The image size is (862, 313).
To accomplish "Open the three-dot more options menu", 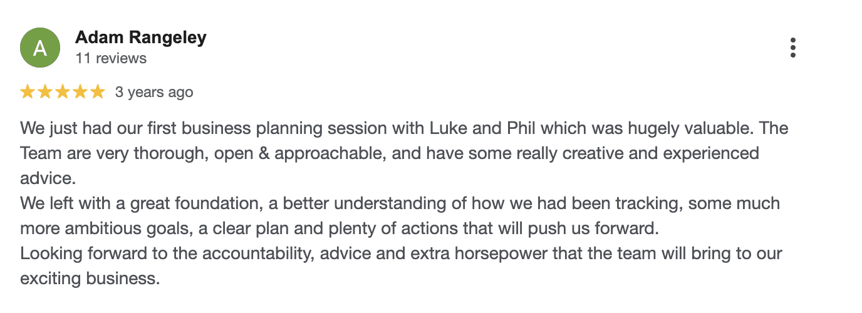I will [793, 48].
